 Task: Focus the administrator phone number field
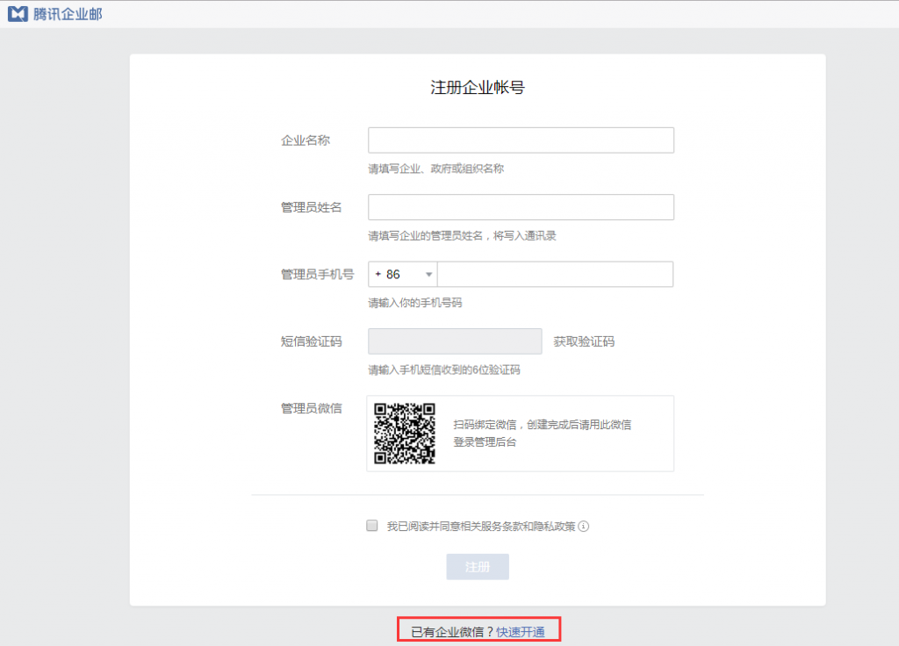555,275
